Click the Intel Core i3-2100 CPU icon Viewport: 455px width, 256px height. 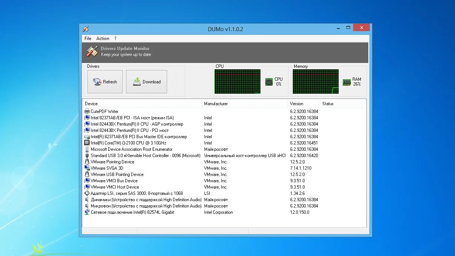(87, 143)
